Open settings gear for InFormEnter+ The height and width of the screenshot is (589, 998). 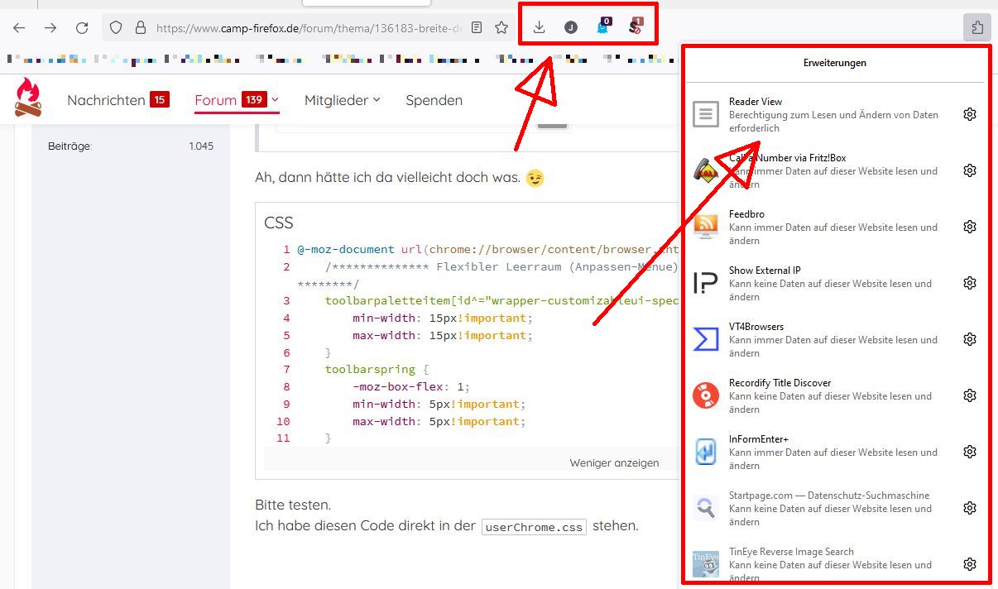(x=970, y=452)
